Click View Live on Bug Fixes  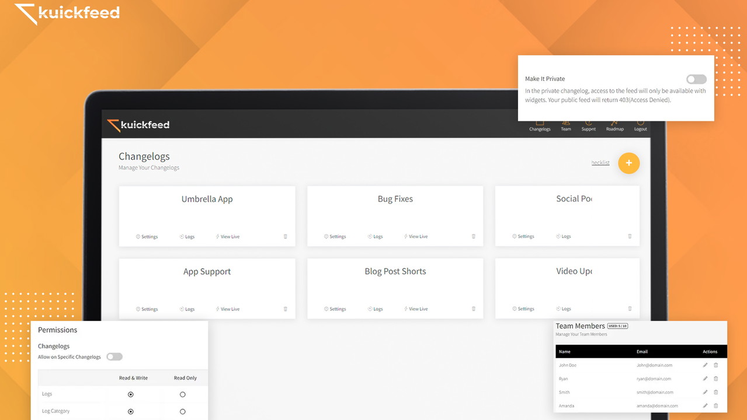(x=416, y=236)
